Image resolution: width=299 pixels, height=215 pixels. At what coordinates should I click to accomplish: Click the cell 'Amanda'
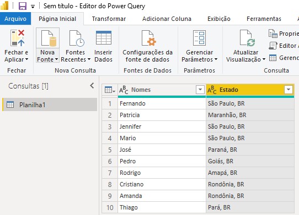[x=162, y=196]
